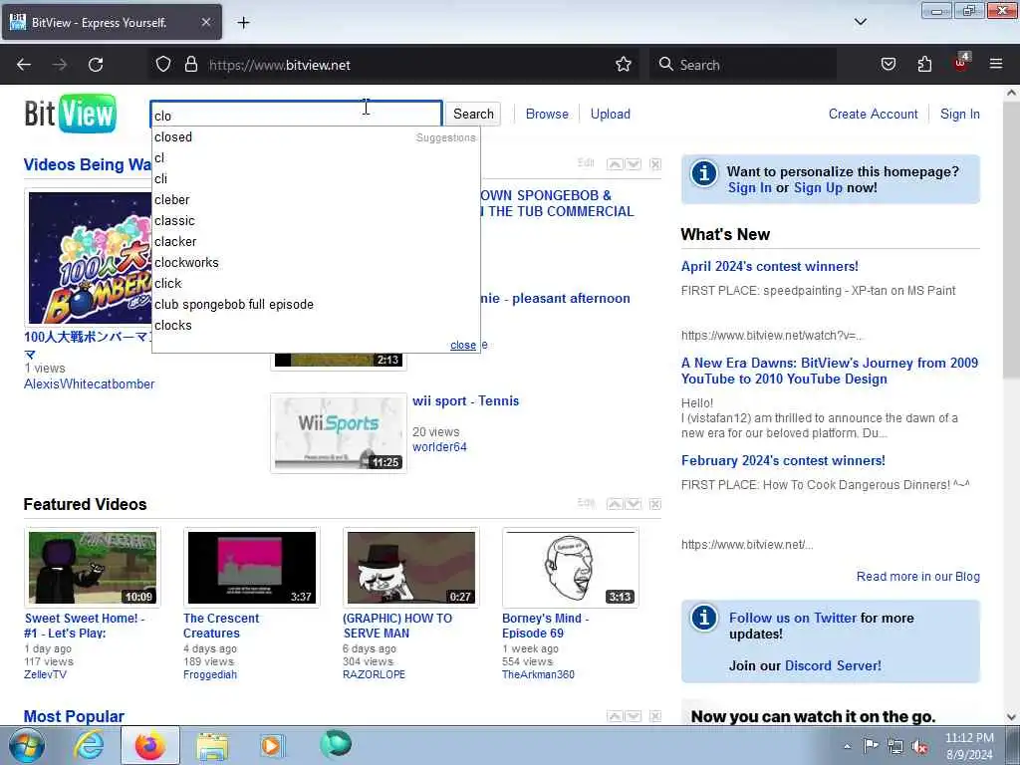Click the Firefox address bar URL

point(280,65)
